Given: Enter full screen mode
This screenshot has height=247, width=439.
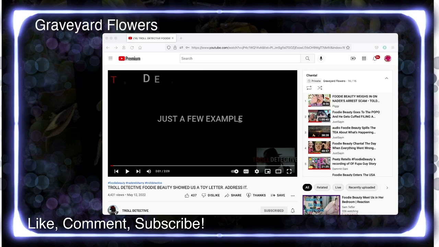Looking at the screenshot, I should 289,171.
